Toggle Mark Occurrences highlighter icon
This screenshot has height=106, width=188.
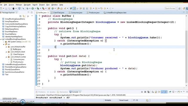pos(74,9)
